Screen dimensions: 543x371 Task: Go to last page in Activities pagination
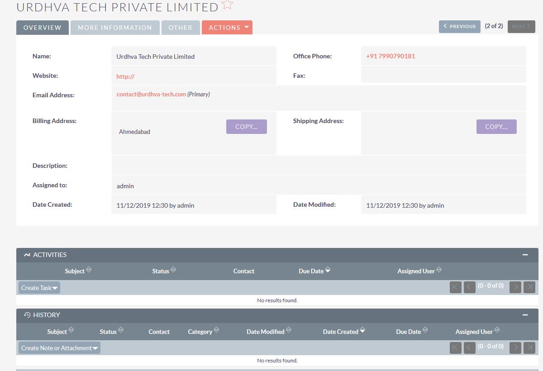[x=529, y=287]
